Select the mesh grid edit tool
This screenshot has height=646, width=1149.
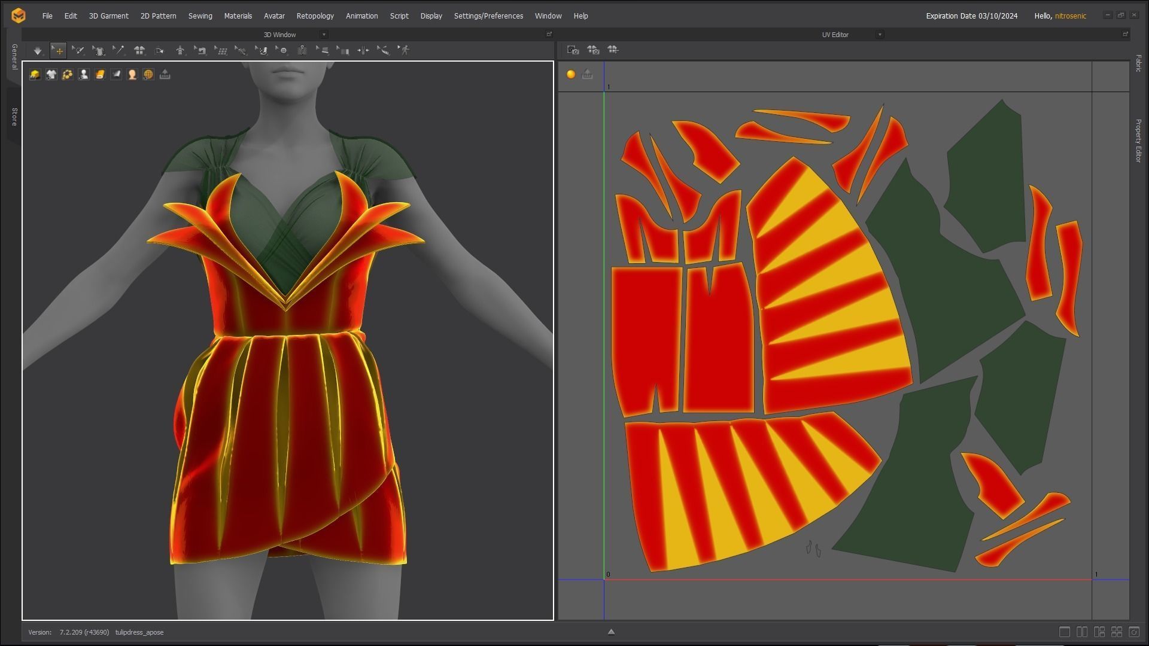(x=221, y=51)
